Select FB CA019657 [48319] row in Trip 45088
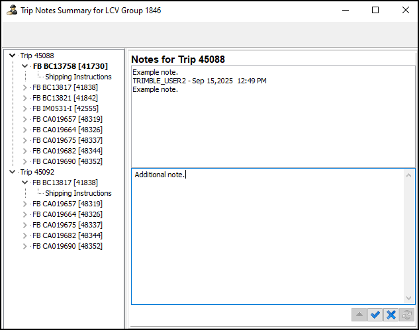The width and height of the screenshot is (419, 330). click(68, 119)
